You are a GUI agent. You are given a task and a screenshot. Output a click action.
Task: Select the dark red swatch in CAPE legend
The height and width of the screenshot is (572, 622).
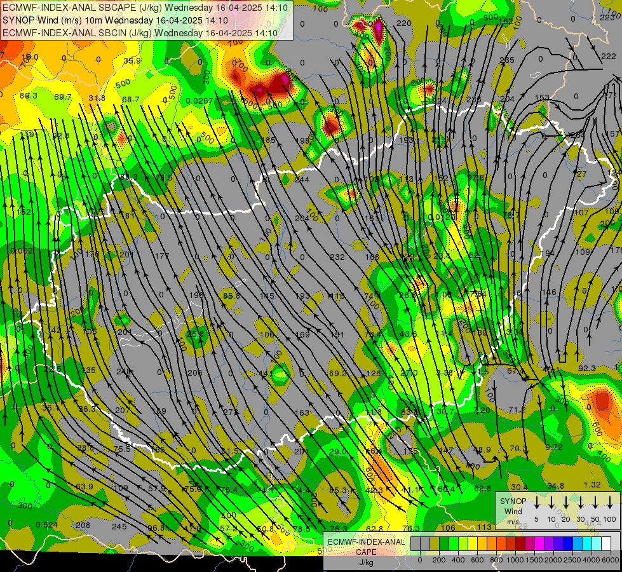click(x=520, y=543)
